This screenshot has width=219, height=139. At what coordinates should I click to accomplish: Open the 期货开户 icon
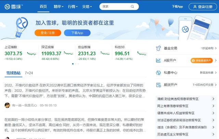pos(158,85)
